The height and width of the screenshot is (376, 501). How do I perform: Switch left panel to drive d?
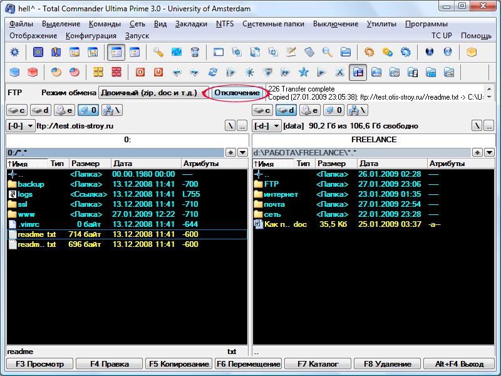41,110
